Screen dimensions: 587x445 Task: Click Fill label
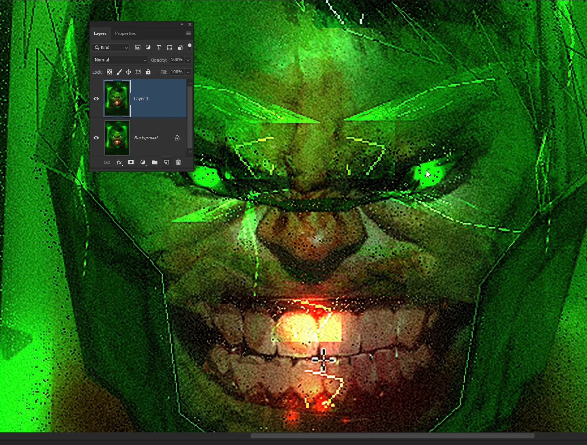tap(164, 72)
